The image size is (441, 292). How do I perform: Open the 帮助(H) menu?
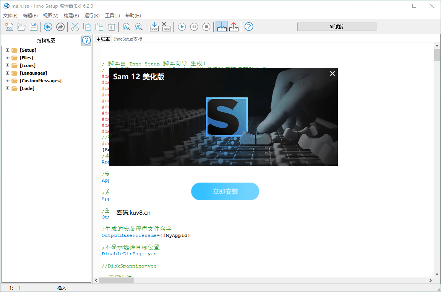pyautogui.click(x=133, y=15)
